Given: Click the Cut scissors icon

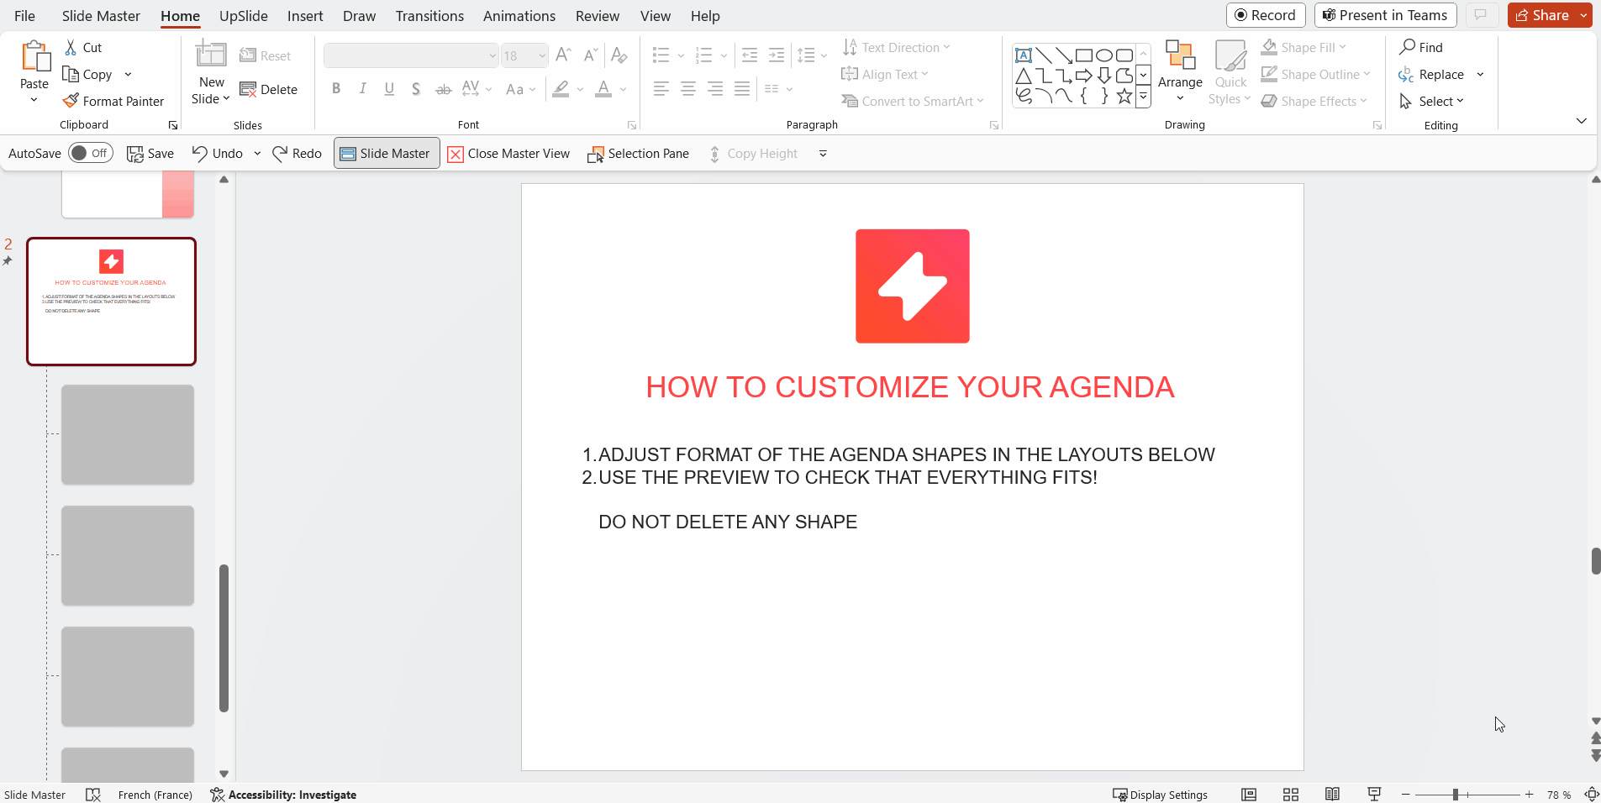Looking at the screenshot, I should [71, 48].
